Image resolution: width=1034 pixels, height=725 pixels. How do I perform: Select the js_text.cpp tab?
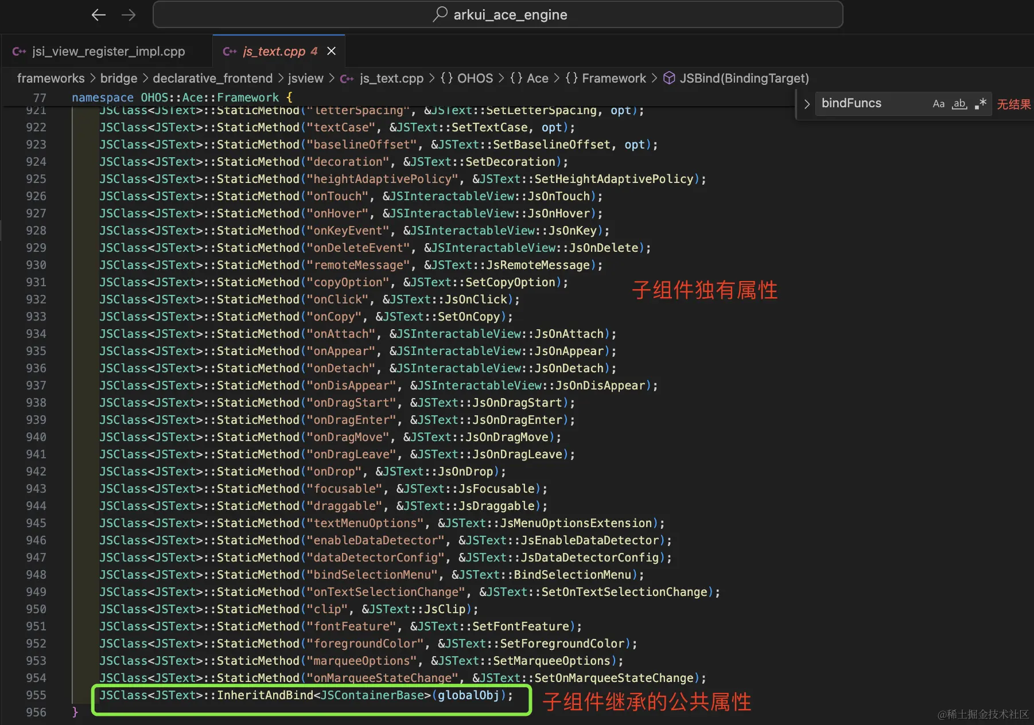coord(279,51)
